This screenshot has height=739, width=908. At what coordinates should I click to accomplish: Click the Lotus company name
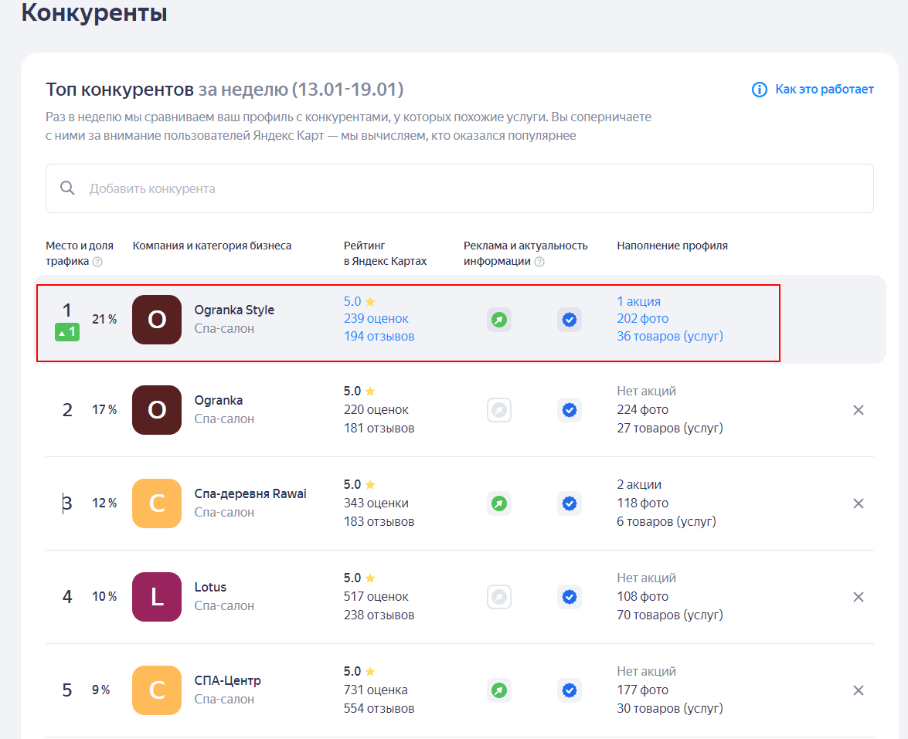point(210,587)
